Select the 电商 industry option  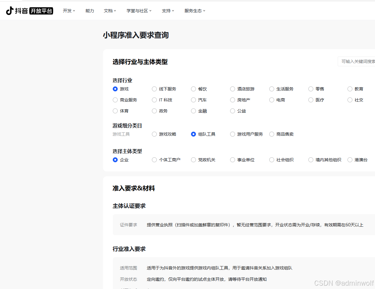point(272,100)
